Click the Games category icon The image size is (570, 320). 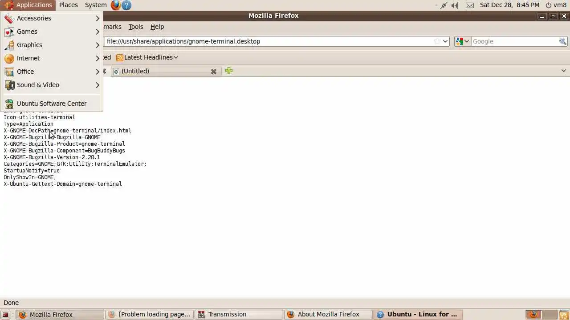click(x=9, y=32)
